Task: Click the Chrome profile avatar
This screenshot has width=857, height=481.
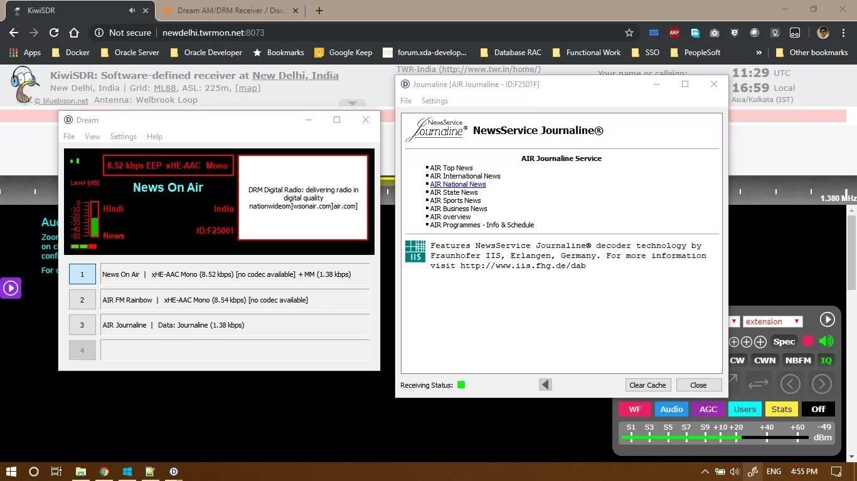Action: [823, 33]
